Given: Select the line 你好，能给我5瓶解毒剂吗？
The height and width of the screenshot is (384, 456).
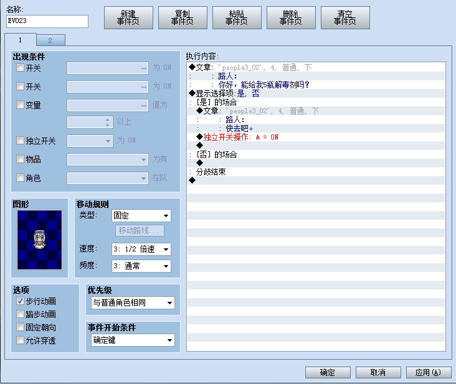Looking at the screenshot, I should pos(316,85).
